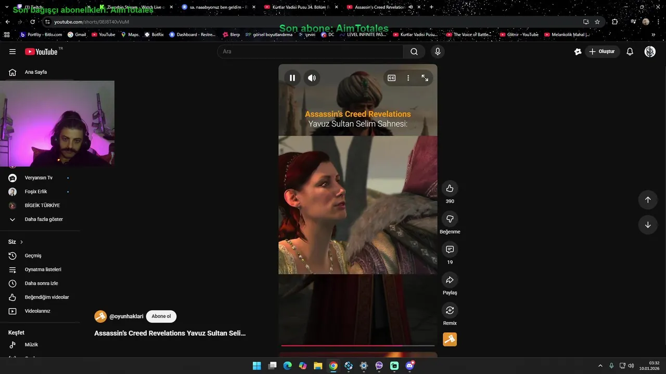Reload the page
Viewport: 666px width, 374px height.
[32, 22]
